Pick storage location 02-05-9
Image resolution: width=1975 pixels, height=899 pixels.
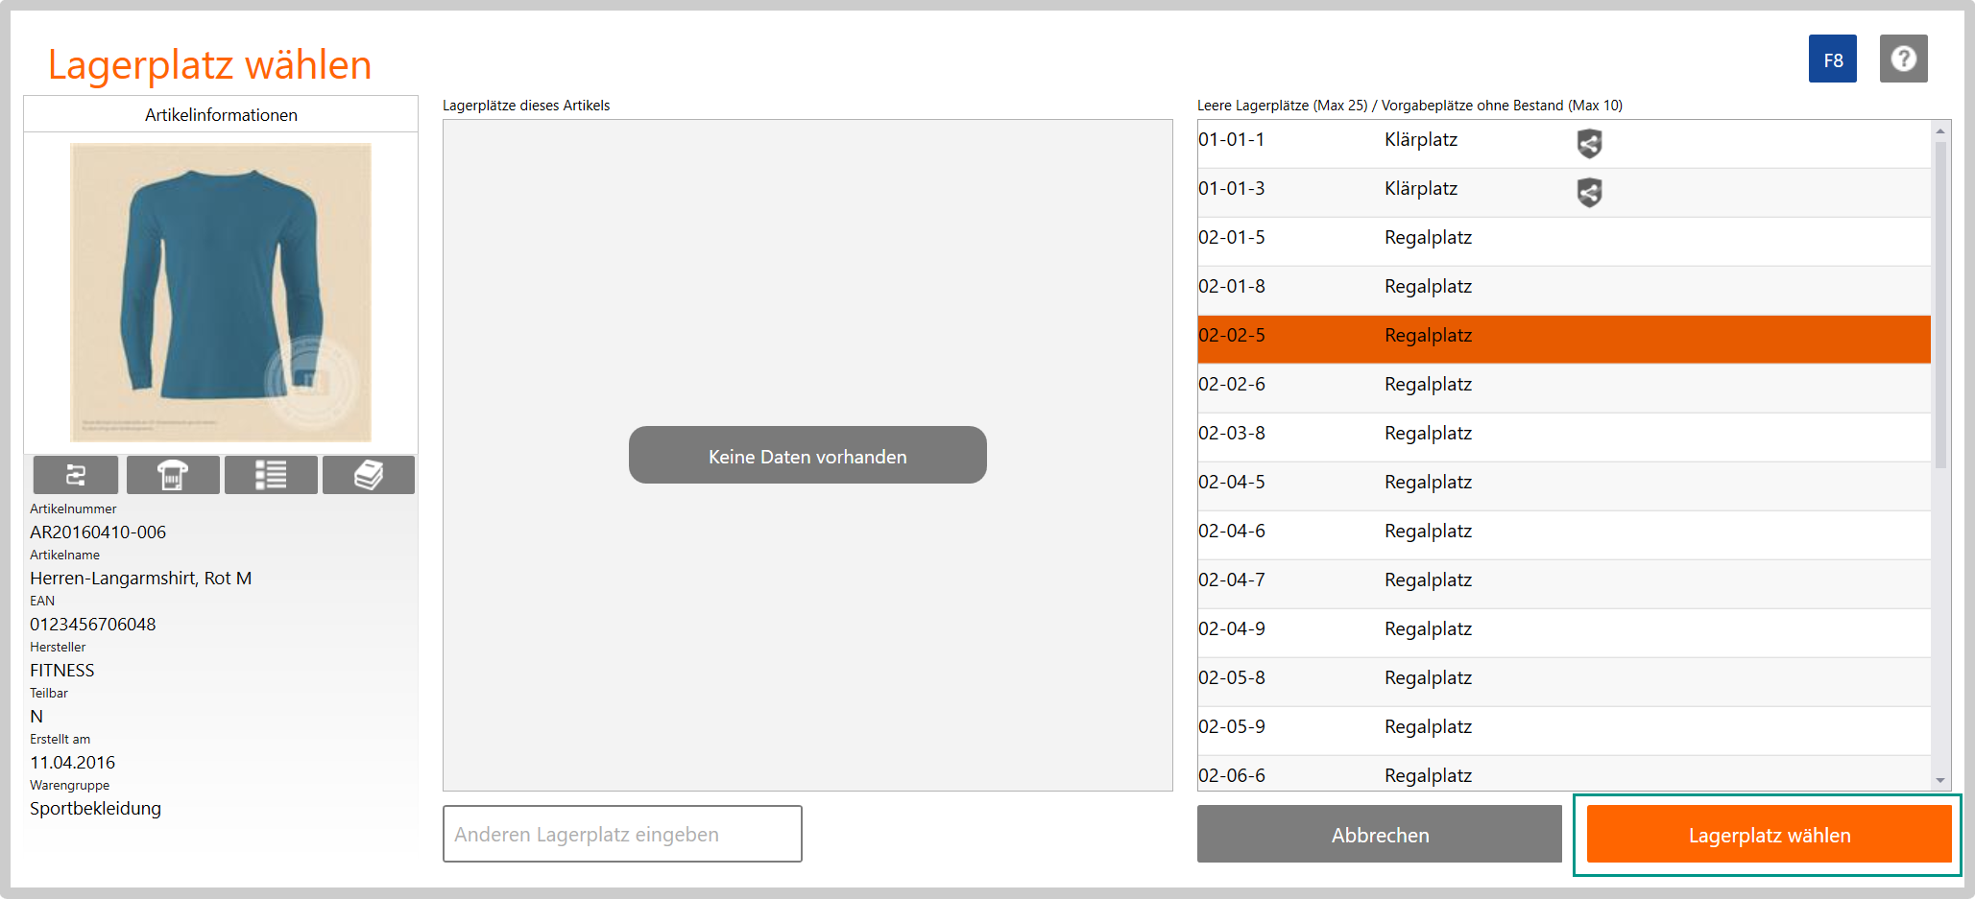(1232, 727)
